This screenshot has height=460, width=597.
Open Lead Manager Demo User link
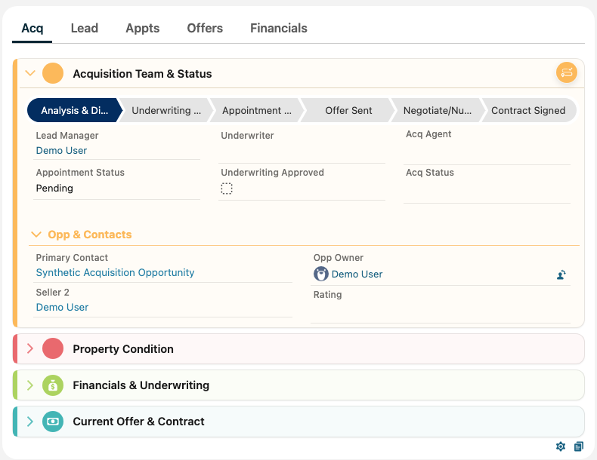(61, 151)
